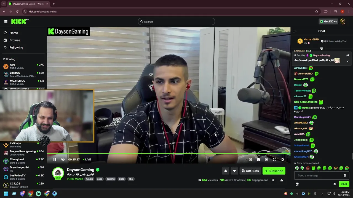Open the clip creation icon
This screenshot has width=353, height=198.
(x=258, y=159)
